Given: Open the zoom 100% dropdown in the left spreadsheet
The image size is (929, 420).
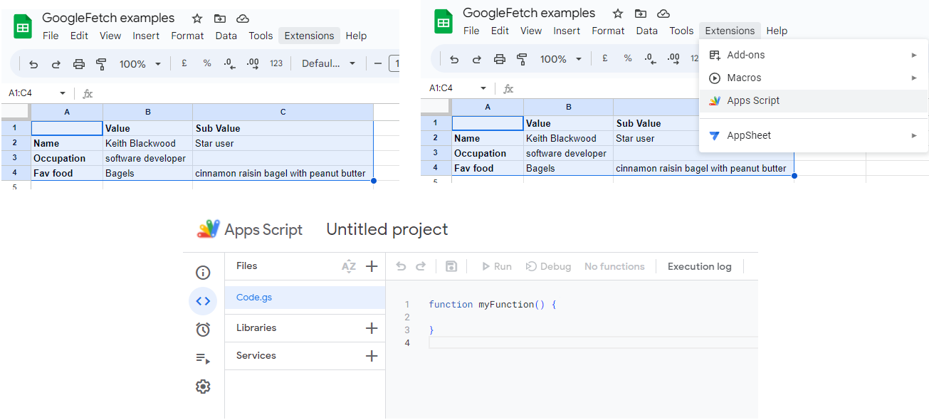Looking at the screenshot, I should [x=140, y=64].
